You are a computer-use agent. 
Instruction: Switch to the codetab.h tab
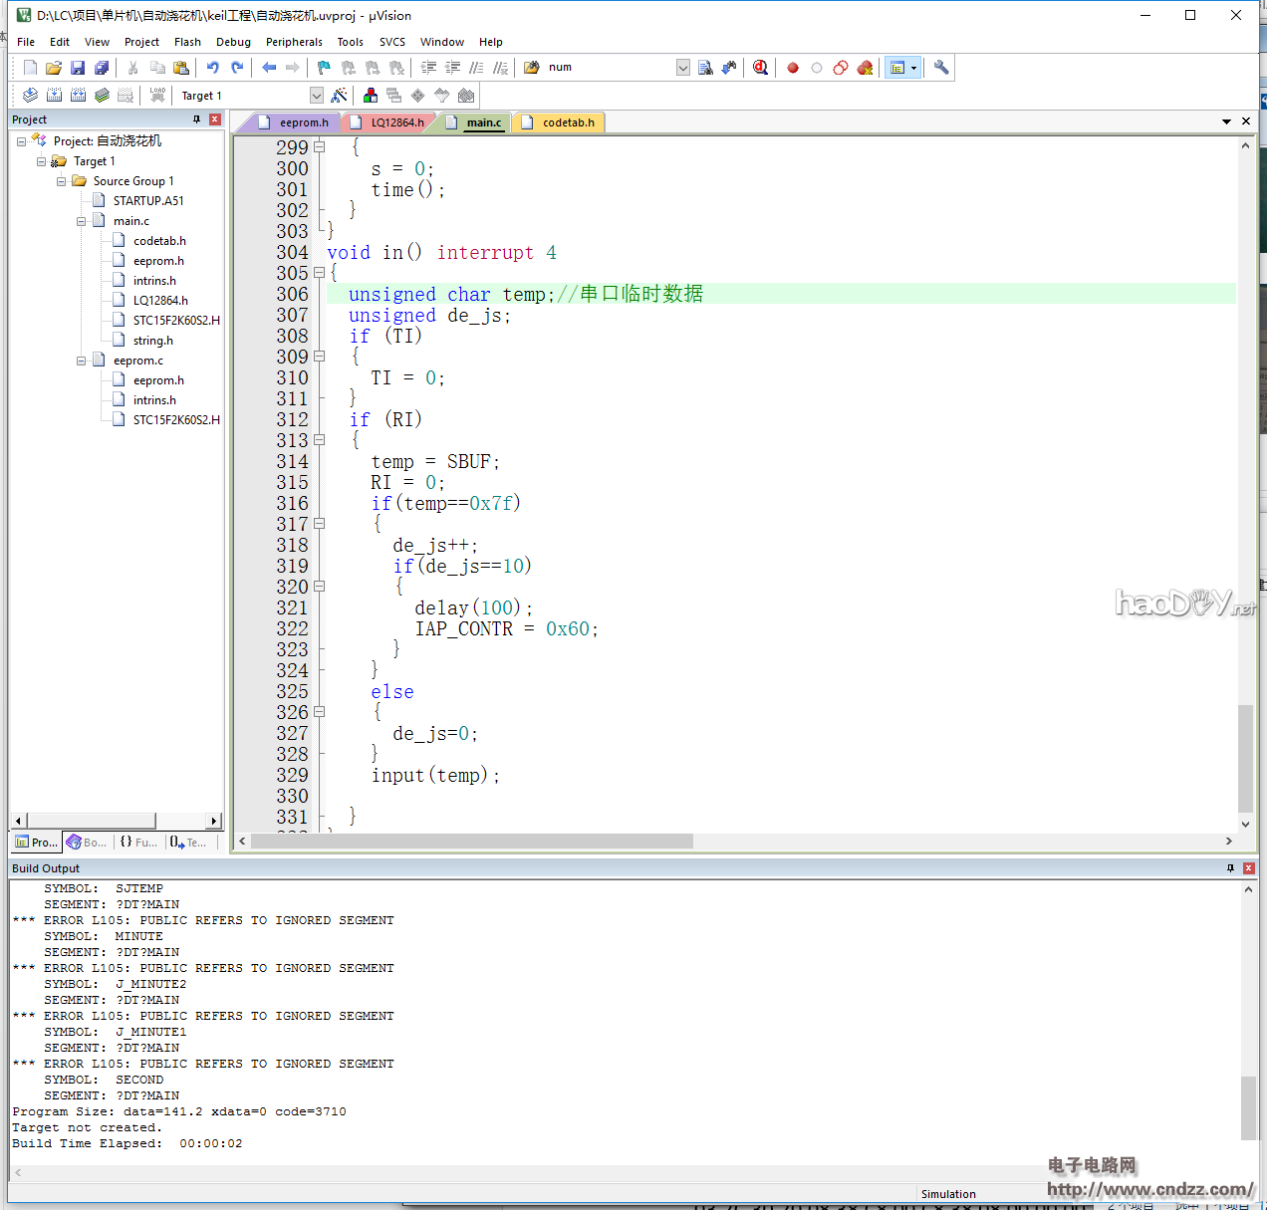(x=568, y=122)
